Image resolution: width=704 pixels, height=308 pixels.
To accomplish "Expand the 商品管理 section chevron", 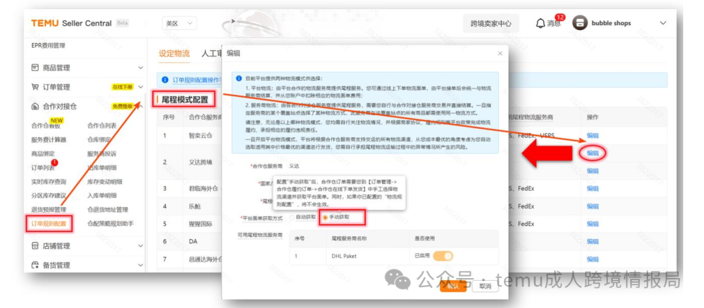I will pyautogui.click(x=141, y=68).
